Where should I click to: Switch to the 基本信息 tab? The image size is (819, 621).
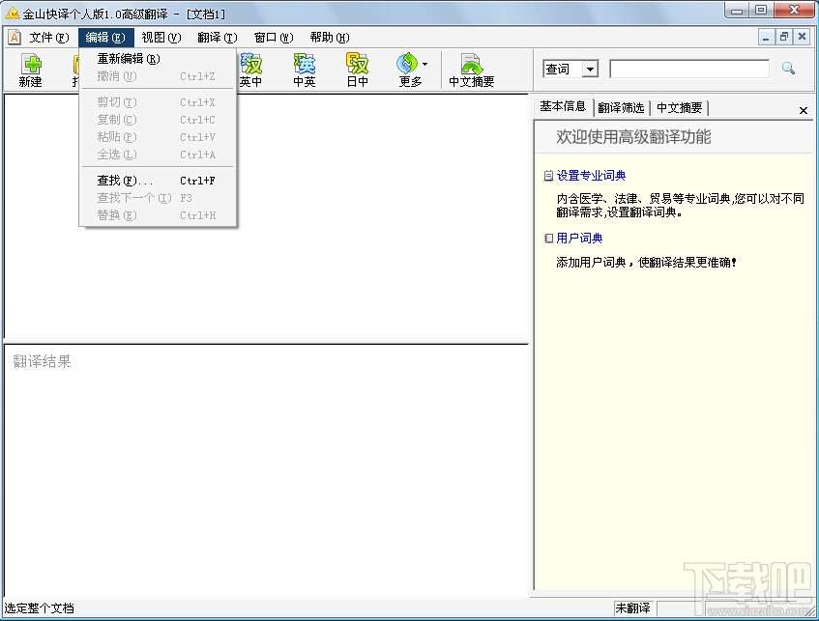point(563,107)
